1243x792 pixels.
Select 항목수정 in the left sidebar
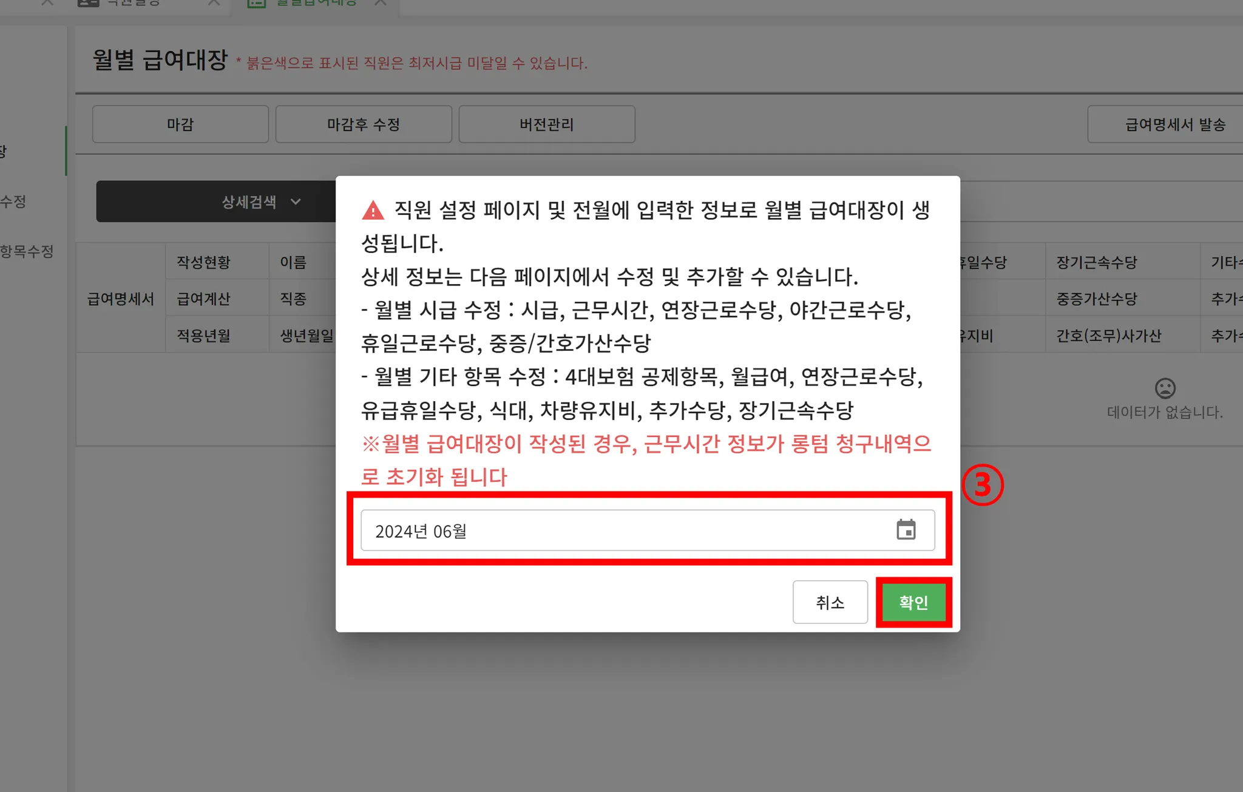[27, 251]
